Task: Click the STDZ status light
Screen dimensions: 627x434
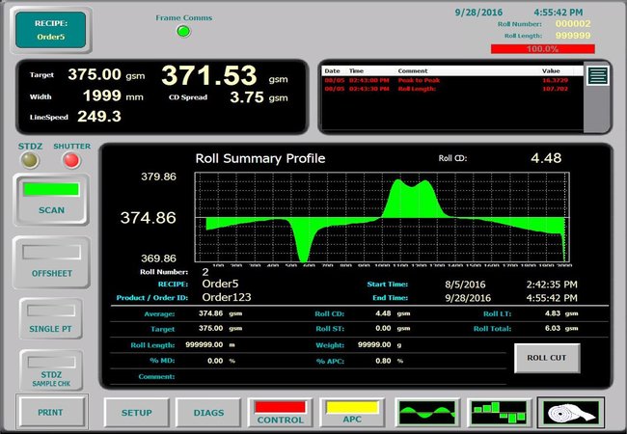Action: pos(30,160)
